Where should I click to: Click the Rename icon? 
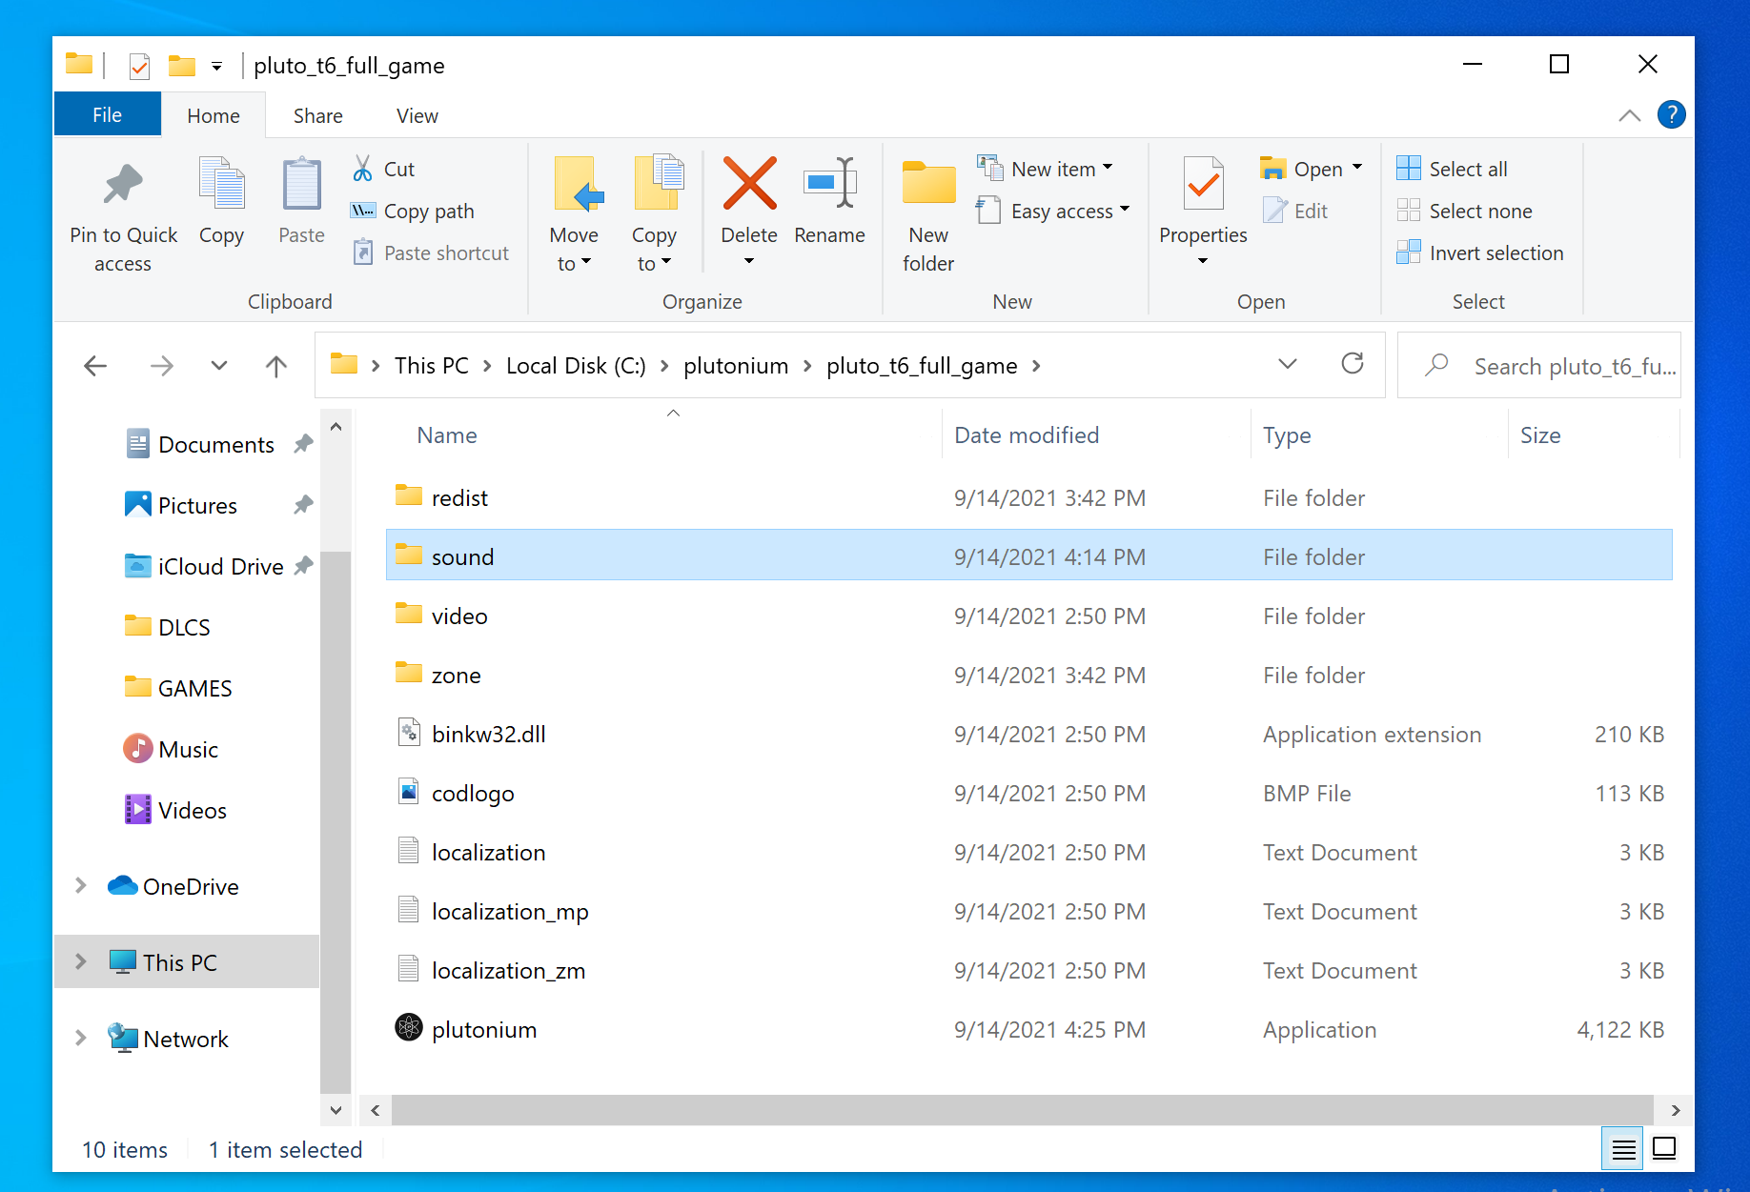tap(829, 182)
